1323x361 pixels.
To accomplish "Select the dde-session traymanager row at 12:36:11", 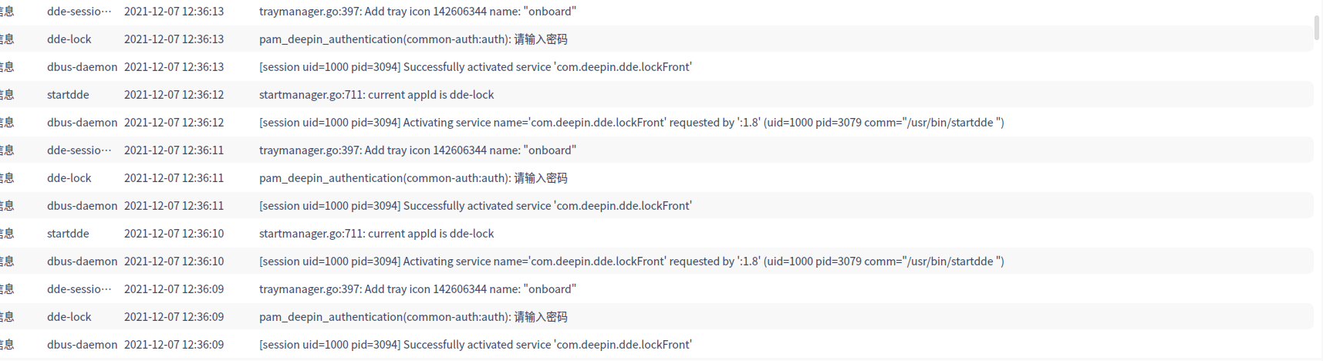I will coord(656,150).
